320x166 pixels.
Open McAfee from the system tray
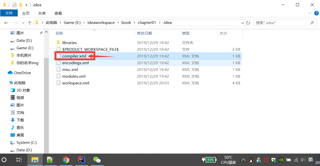(266, 160)
